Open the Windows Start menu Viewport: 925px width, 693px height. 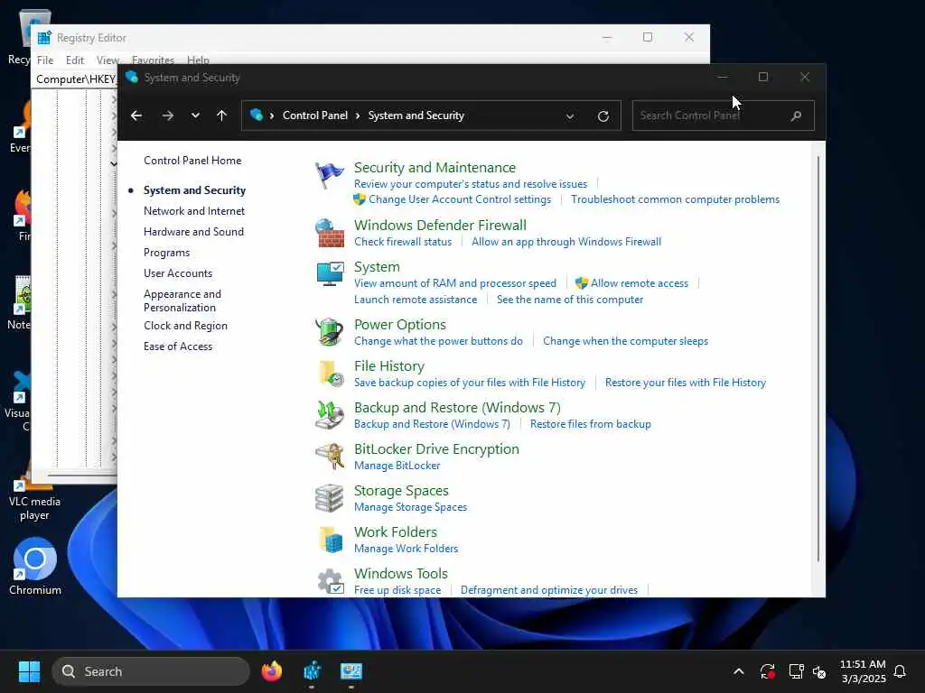tap(30, 671)
